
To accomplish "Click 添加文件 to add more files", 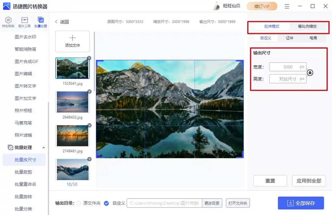I will tap(72, 41).
